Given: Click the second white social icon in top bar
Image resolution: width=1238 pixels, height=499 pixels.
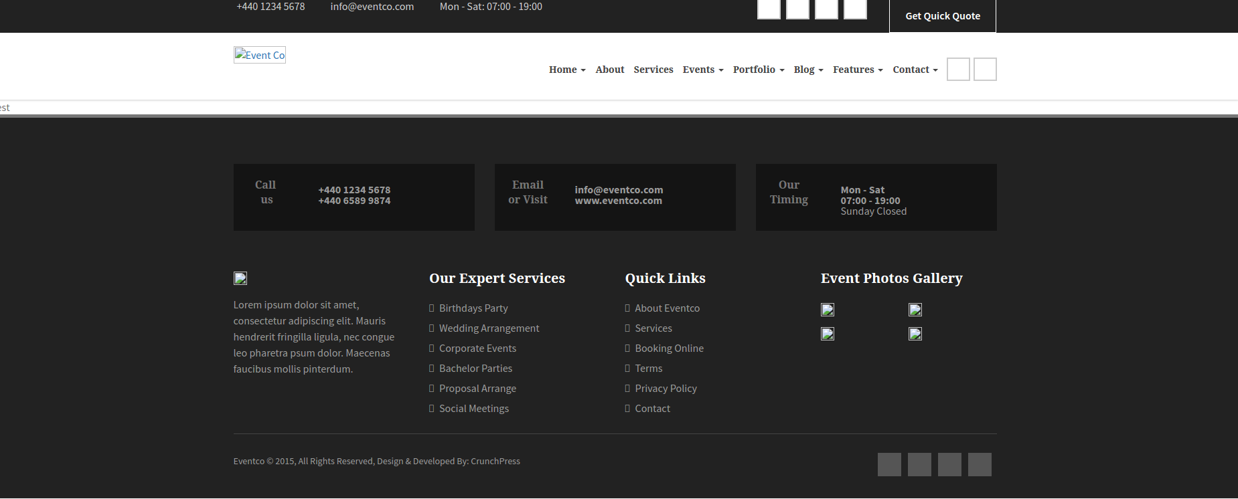Looking at the screenshot, I should [x=797, y=8].
